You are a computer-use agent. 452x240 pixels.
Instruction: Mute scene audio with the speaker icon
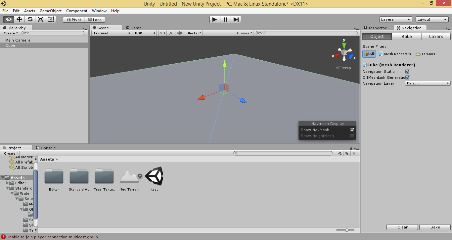179,33
